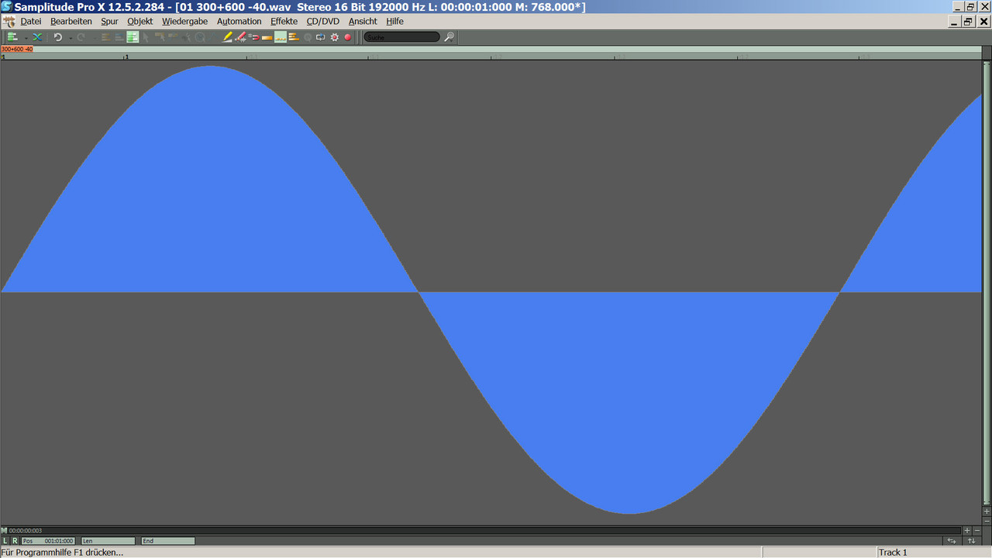Toggle the loop playback icon

coord(320,36)
